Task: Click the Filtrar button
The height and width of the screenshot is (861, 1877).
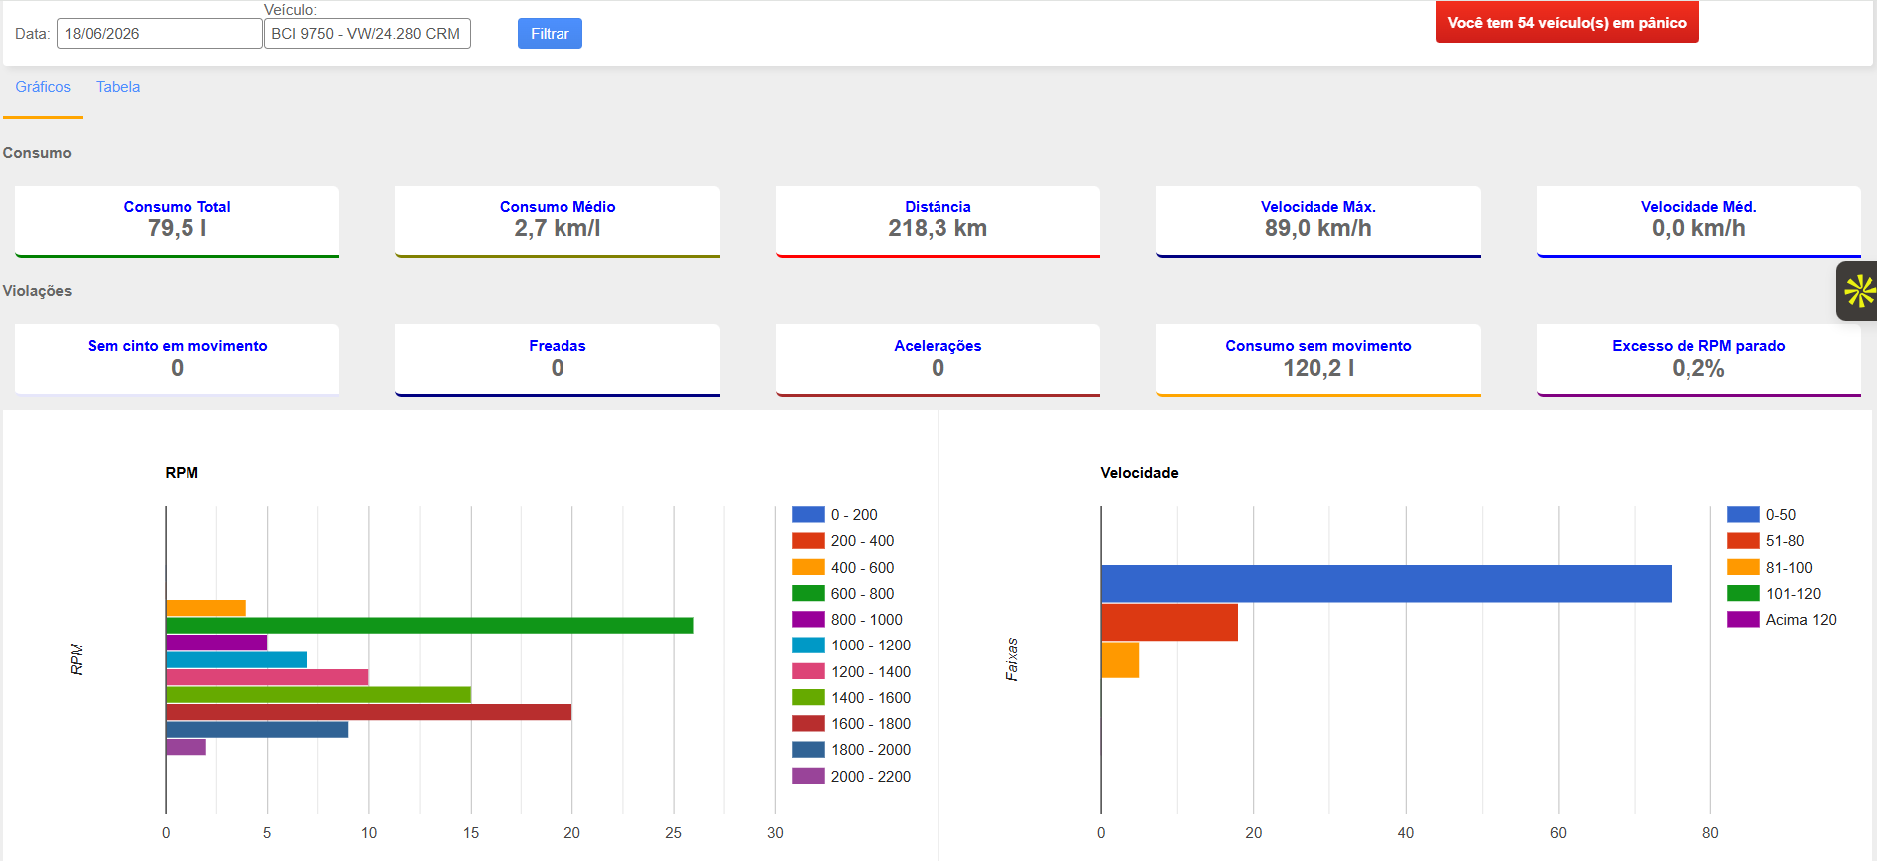Action: (x=550, y=34)
